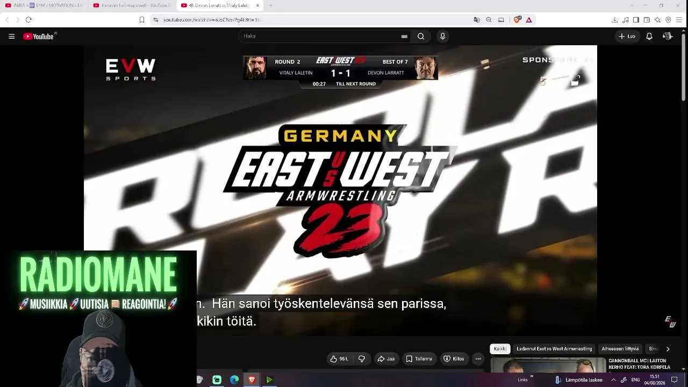Open the Brave VPN shield icon
This screenshot has width=688, height=387.
coord(669,20)
